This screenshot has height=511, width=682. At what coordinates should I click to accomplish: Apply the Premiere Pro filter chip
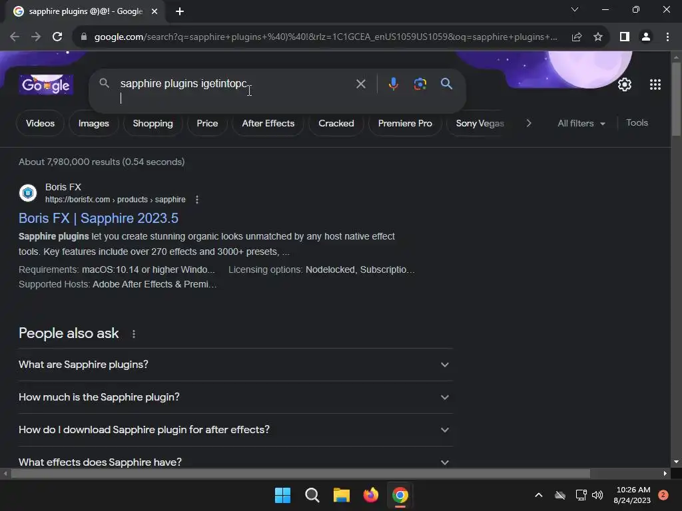(405, 123)
